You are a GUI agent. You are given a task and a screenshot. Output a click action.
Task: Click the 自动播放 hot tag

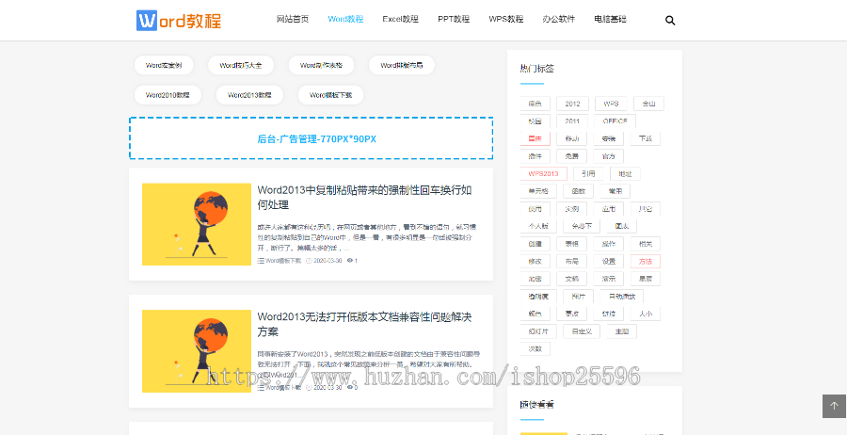(622, 297)
